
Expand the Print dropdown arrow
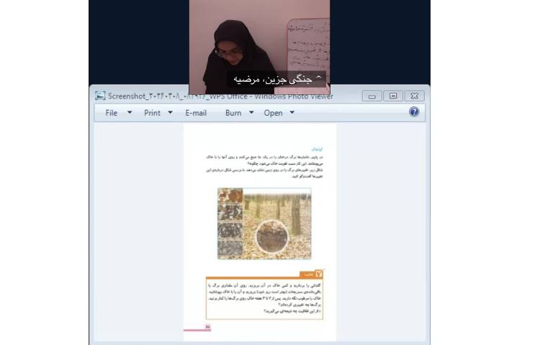click(x=170, y=112)
